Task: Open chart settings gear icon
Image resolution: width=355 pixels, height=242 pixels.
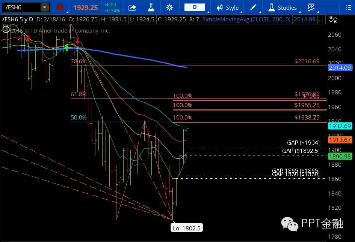Action: pos(169,7)
